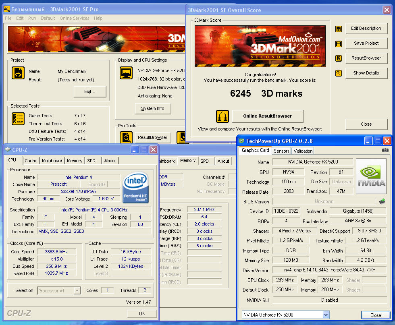
Task: Click the BIOS save chip icon in GPU-Z
Action: tap(382, 201)
